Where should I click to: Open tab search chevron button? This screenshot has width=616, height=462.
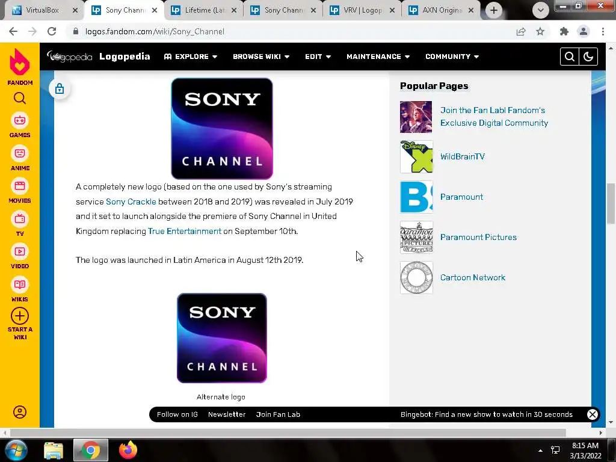pos(541,10)
